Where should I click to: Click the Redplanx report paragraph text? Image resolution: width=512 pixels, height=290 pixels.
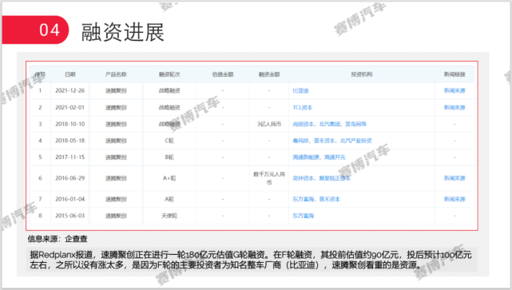251,260
